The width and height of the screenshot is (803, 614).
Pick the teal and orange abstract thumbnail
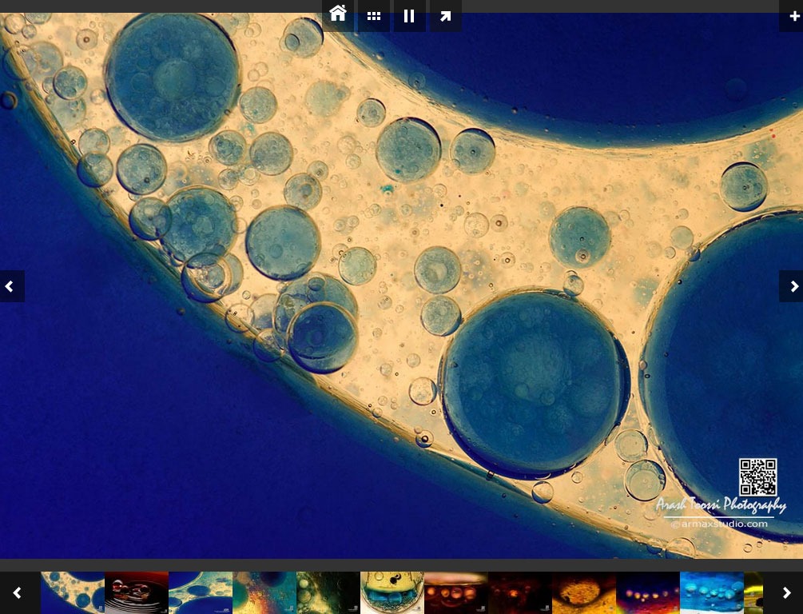264,592
